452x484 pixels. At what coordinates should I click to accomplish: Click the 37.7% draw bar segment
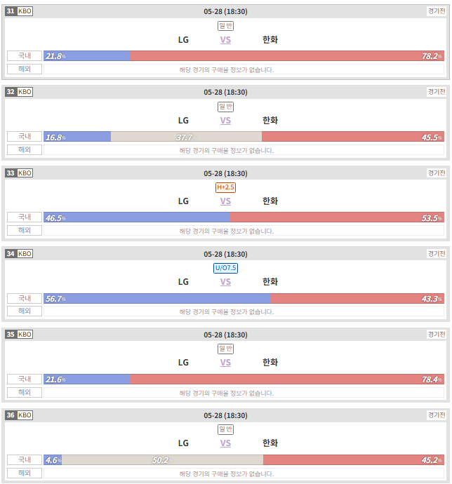tap(186, 137)
